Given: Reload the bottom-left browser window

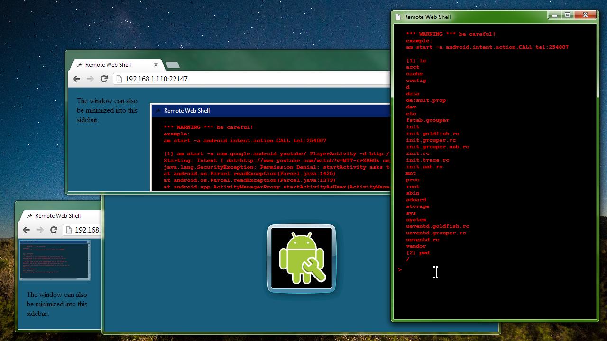Looking at the screenshot, I should point(54,230).
